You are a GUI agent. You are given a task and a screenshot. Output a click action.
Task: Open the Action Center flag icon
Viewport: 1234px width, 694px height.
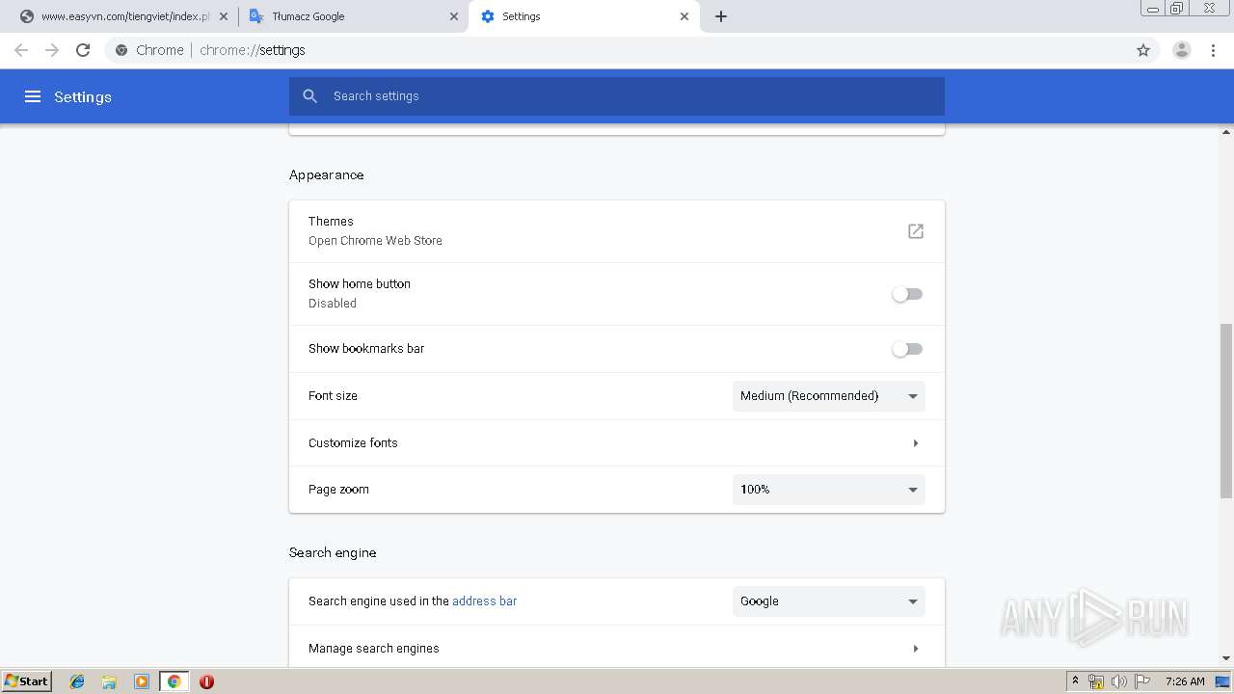click(x=1142, y=681)
